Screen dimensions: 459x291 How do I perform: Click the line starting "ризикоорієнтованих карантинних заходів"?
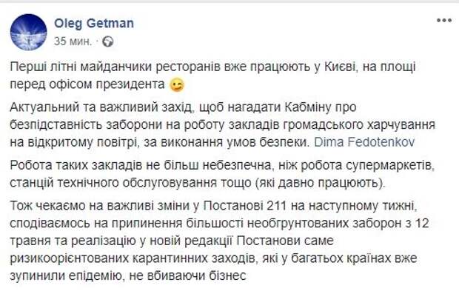pos(213,258)
